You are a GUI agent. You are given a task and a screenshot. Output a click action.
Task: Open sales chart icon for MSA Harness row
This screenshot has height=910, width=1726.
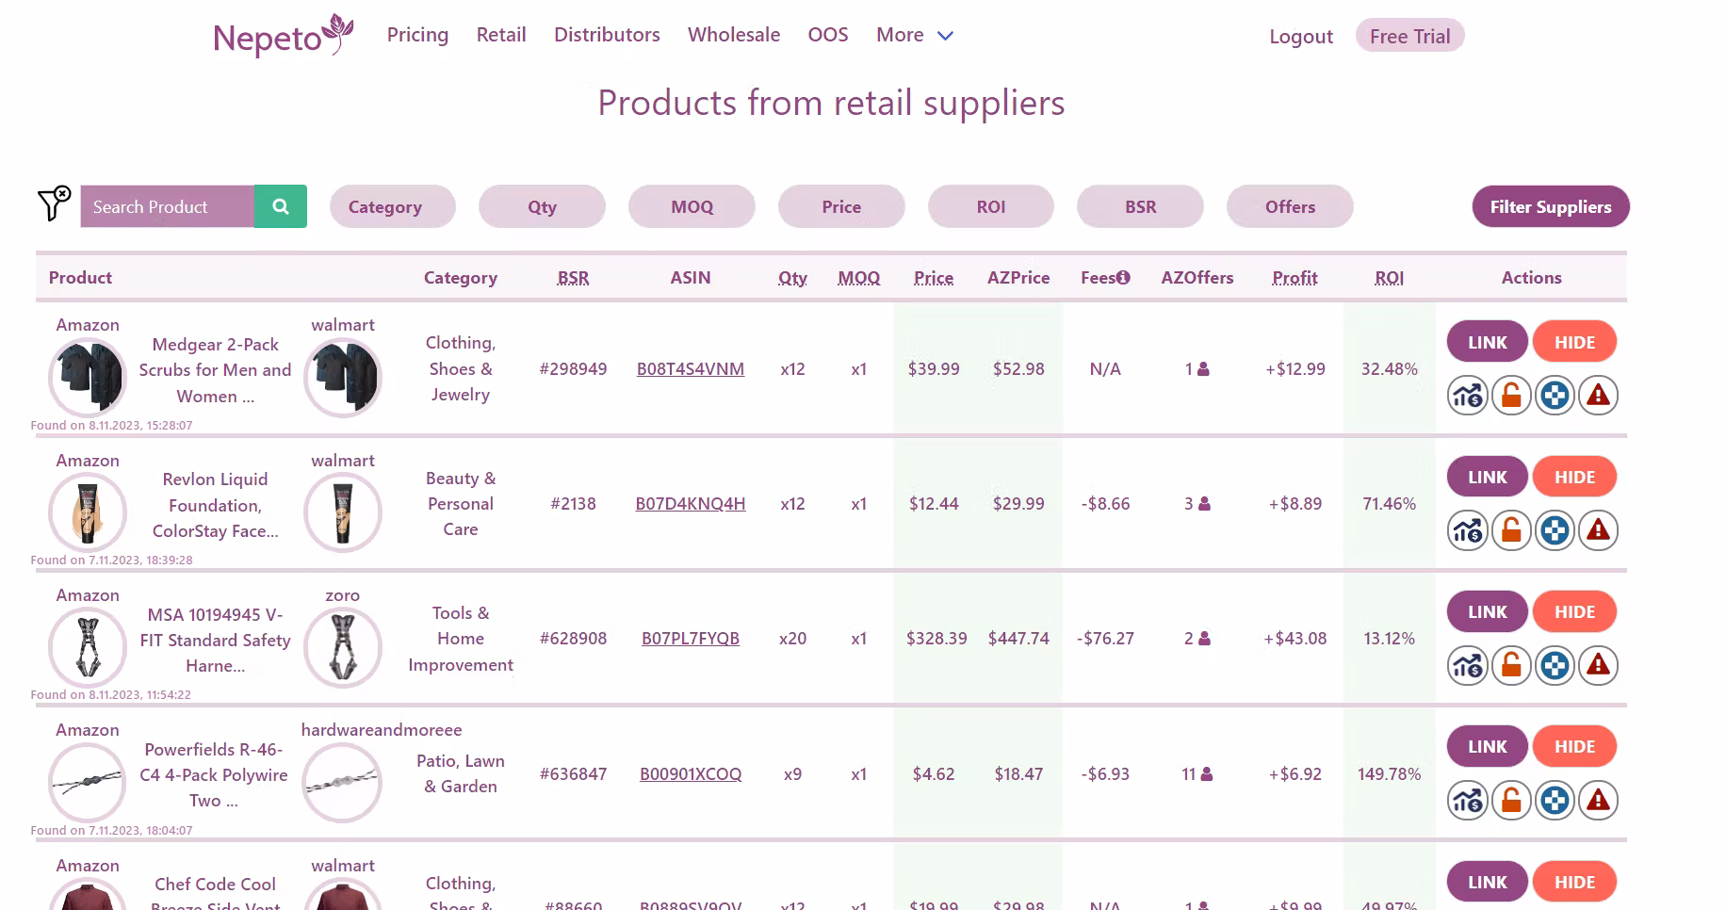1468,666
